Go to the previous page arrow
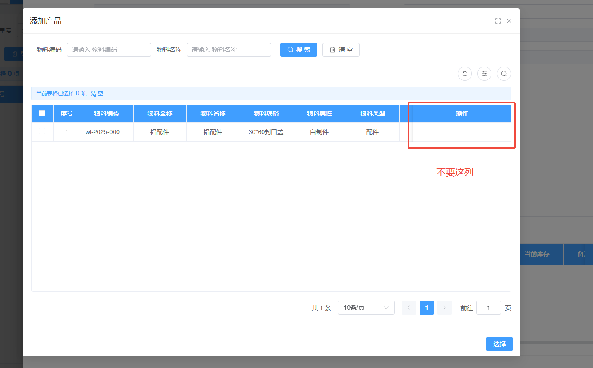The image size is (593, 368). [x=408, y=308]
